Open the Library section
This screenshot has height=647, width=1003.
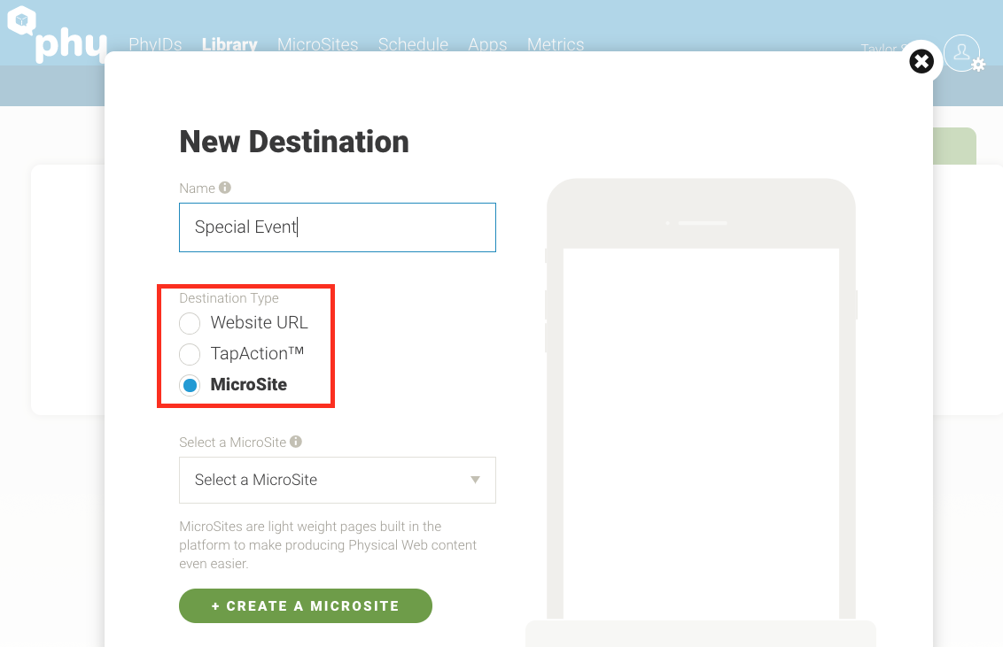229,44
